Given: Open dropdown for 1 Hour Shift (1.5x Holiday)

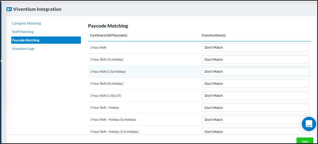Looking at the screenshot, I should coord(255,72).
